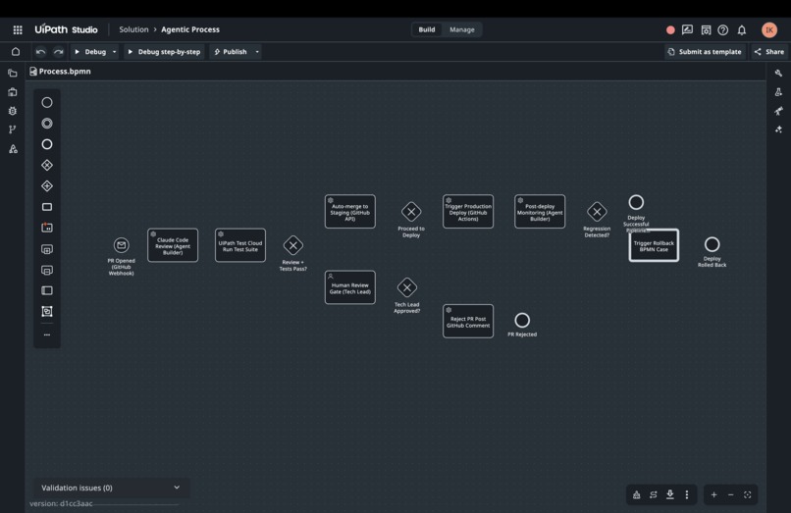Open the UiPath apps grid launcher
Viewport: 791px width, 513px height.
pyautogui.click(x=18, y=29)
